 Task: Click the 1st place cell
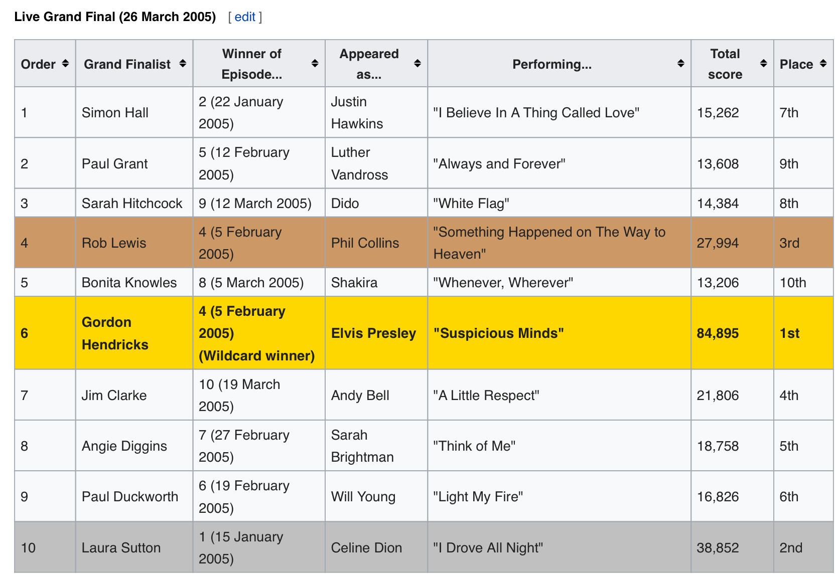[803, 333]
